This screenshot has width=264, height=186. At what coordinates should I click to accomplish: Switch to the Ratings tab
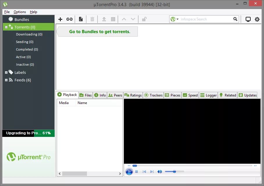point(133,95)
